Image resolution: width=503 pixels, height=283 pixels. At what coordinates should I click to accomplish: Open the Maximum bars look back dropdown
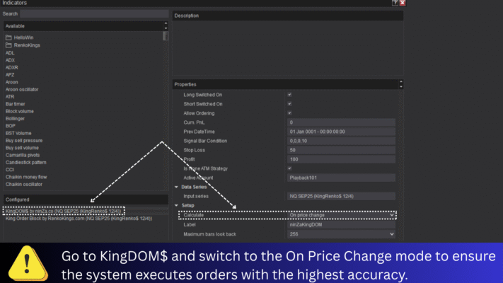tap(341, 233)
